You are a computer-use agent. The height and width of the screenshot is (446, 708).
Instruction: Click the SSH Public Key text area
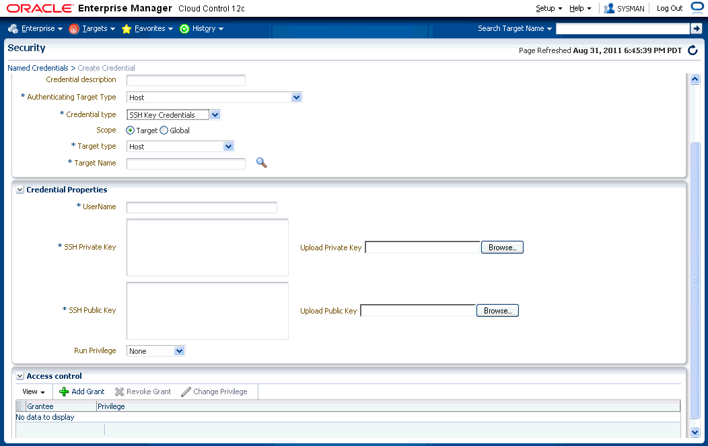click(x=208, y=311)
